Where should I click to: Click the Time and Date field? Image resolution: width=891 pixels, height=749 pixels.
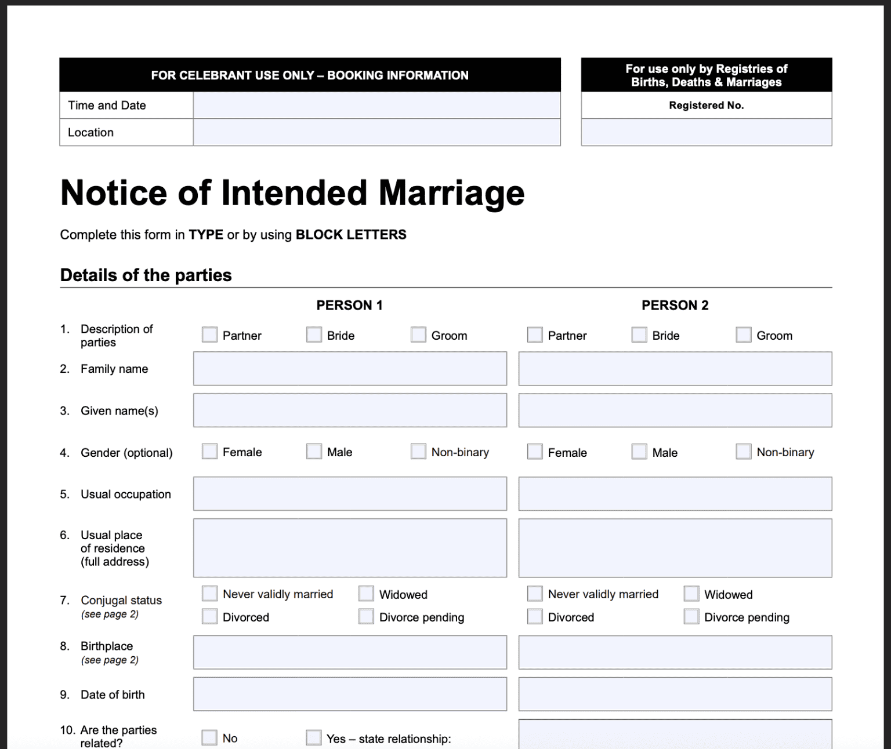coord(376,106)
